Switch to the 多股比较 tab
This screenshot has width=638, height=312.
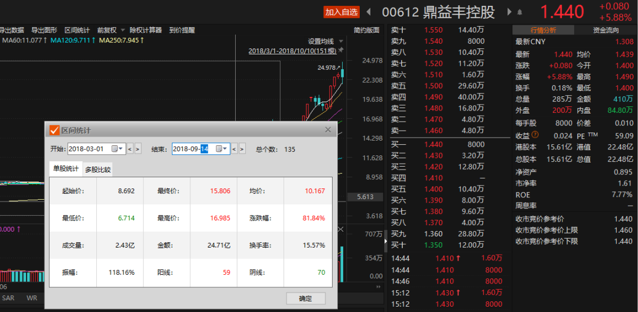pos(97,170)
